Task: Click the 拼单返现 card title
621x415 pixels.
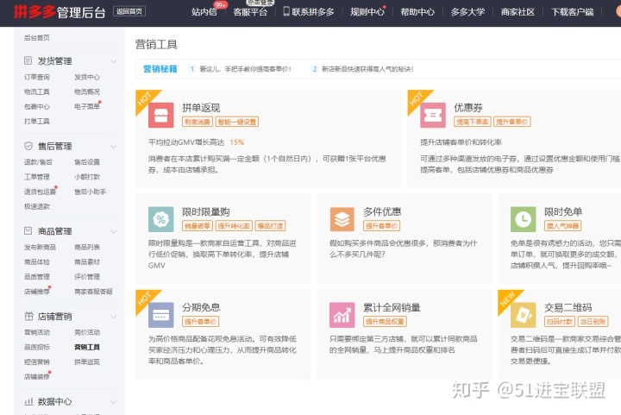Action: point(201,108)
